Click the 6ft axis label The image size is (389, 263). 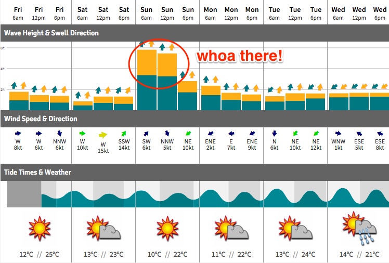(x=2, y=48)
